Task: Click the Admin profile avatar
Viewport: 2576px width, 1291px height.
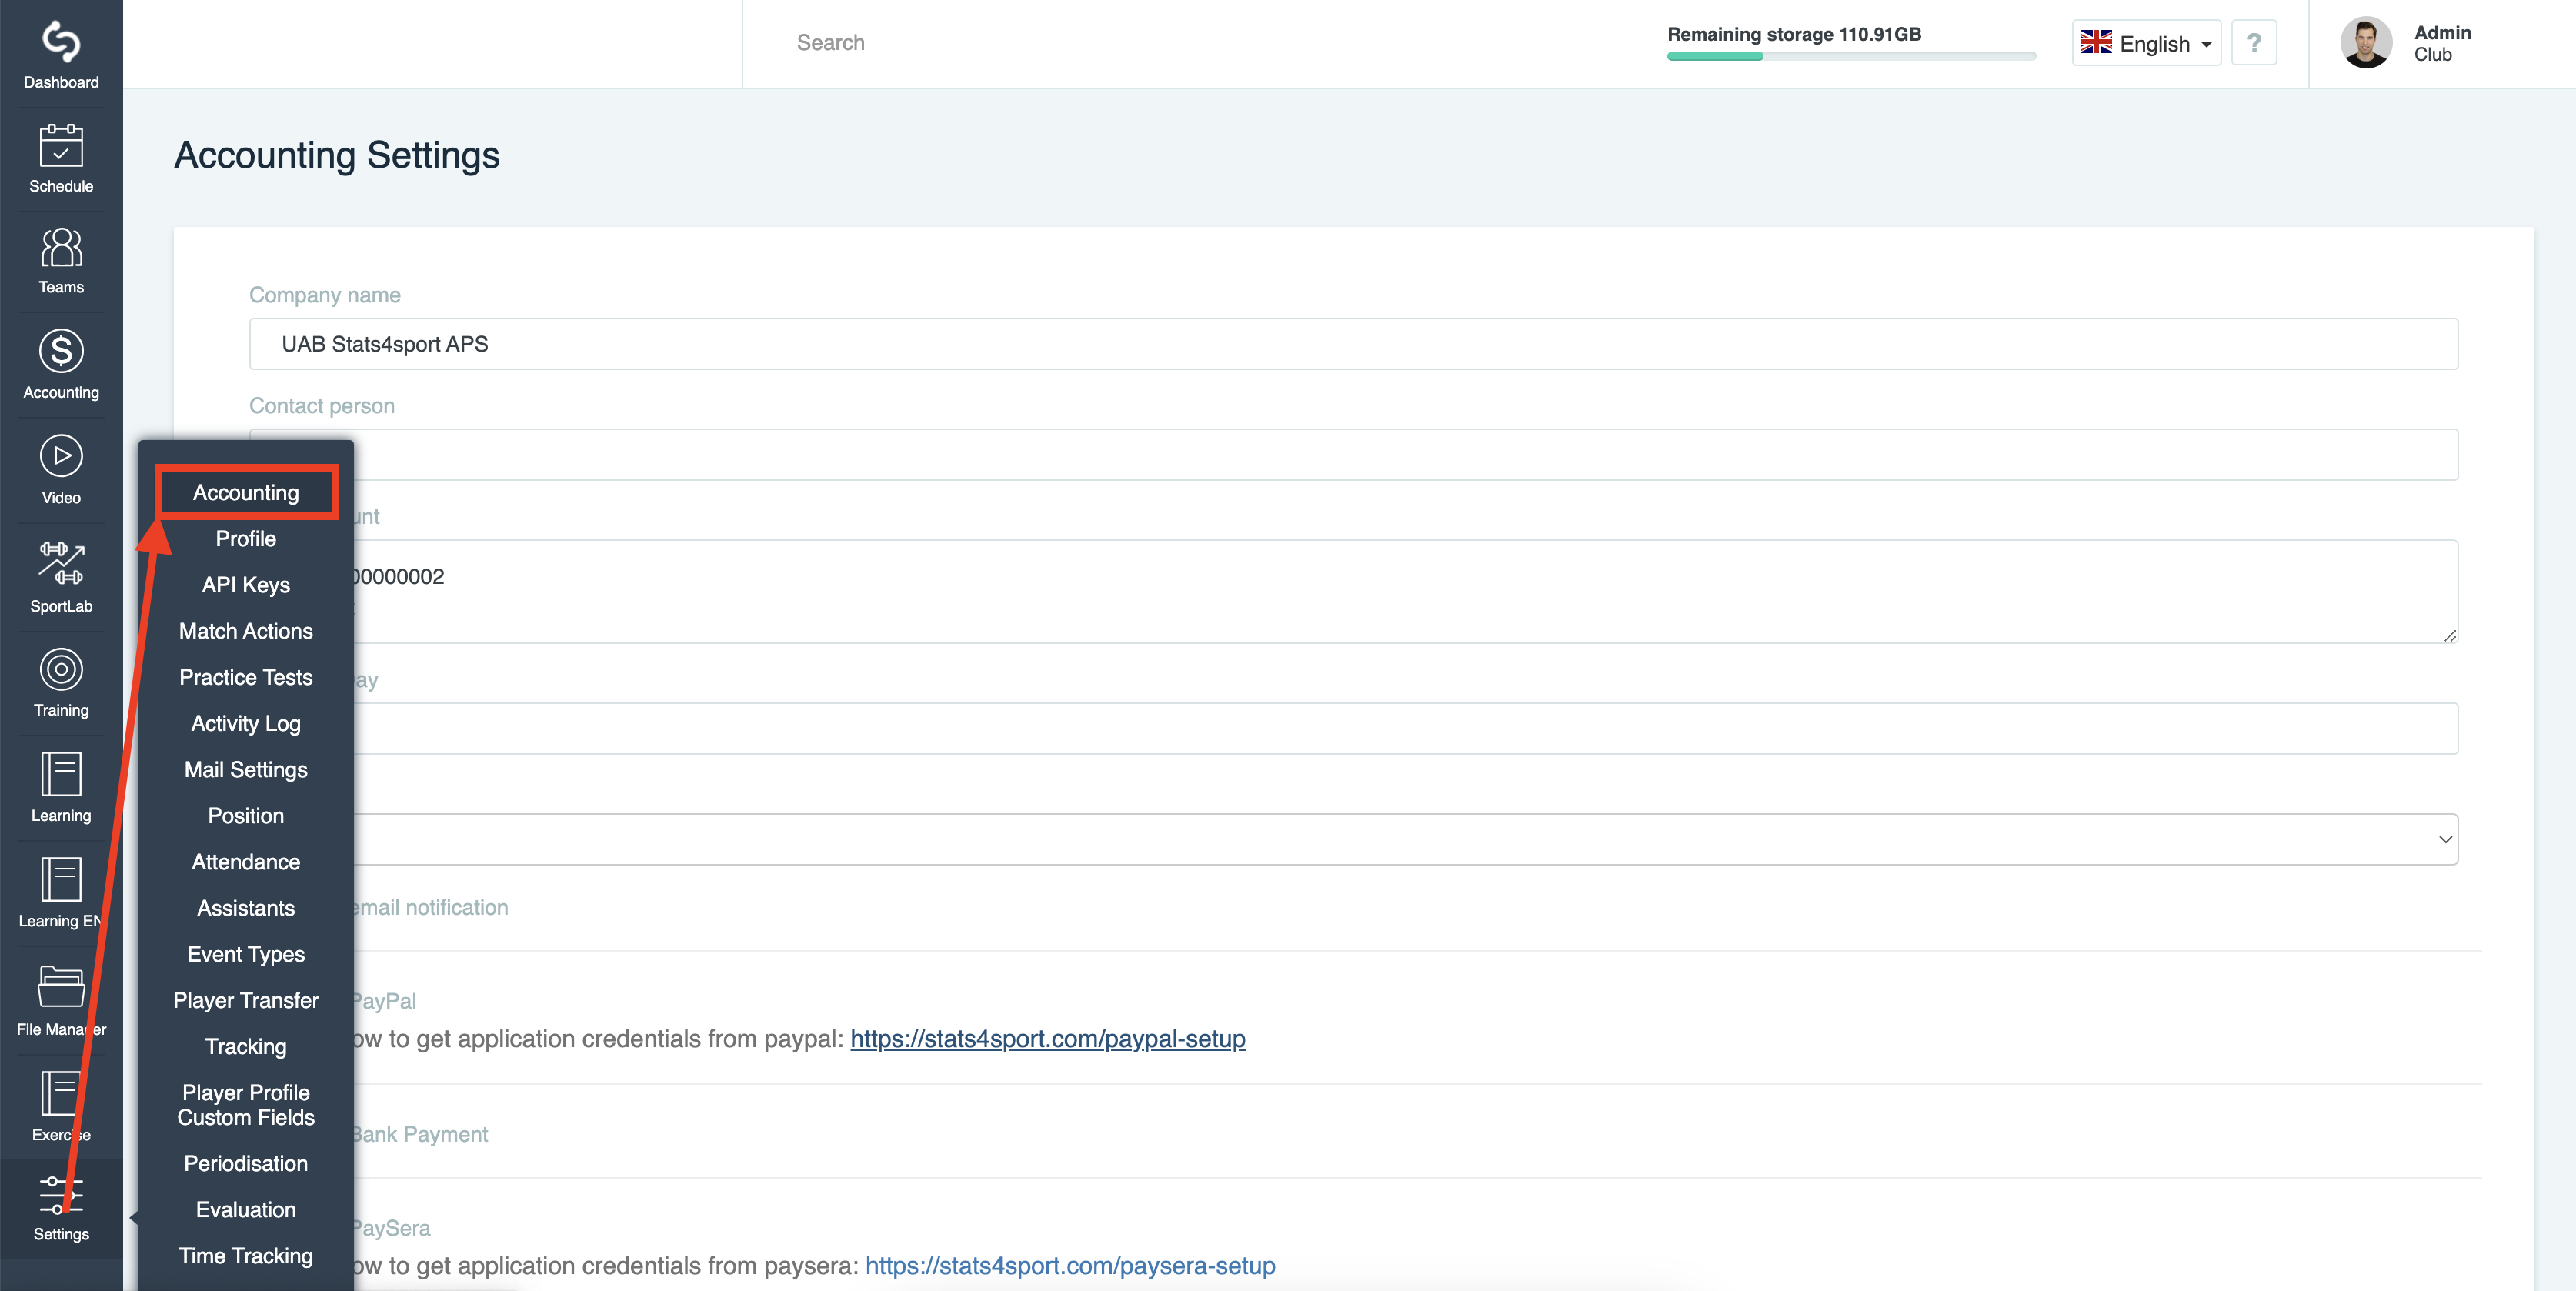Action: point(2366,43)
